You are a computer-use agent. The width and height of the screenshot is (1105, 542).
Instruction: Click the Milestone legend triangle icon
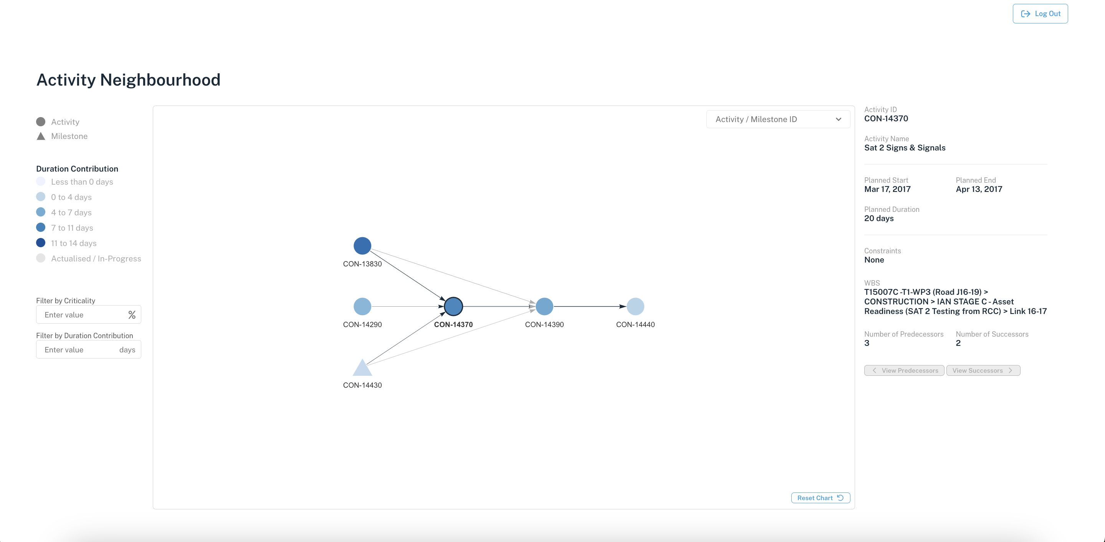[x=41, y=136]
